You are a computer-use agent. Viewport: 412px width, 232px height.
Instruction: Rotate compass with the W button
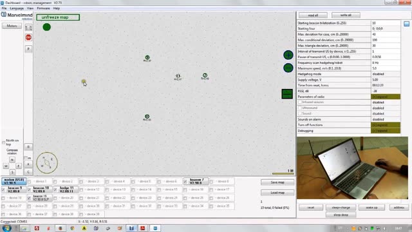6,166
